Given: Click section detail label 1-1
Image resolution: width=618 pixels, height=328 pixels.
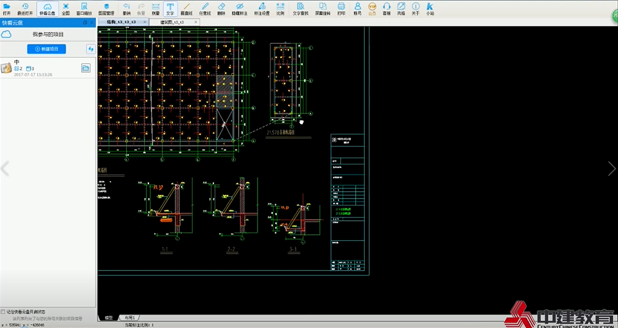Looking at the screenshot, I should (165, 249).
